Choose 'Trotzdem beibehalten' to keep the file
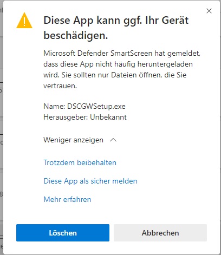The image size is (221, 255). [x=80, y=162]
